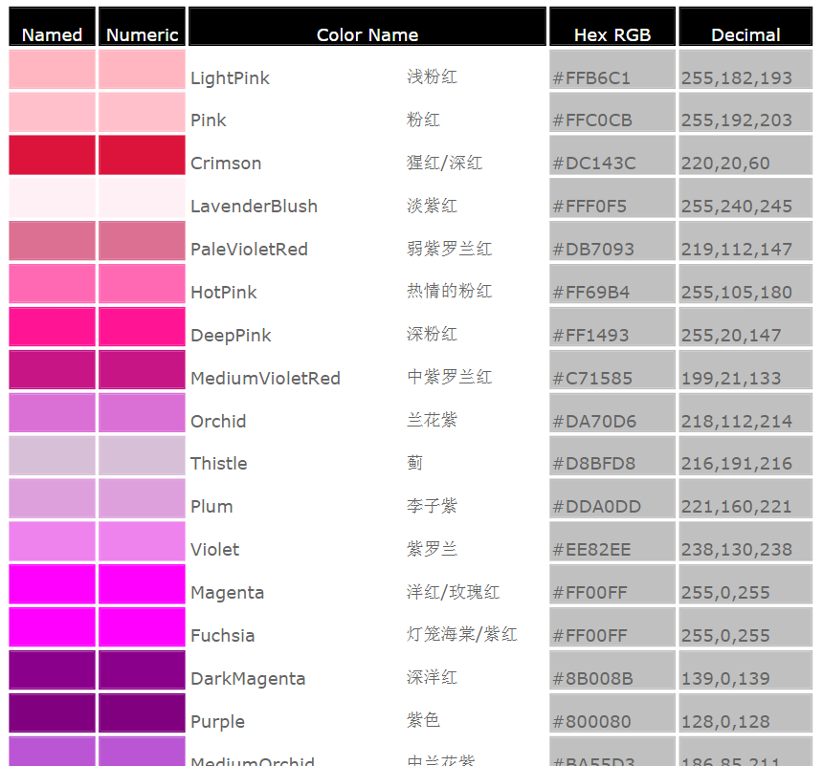
Task: Select the Numeric swatch for Crimson
Action: (x=142, y=155)
